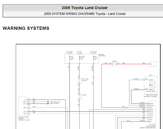Click the BLK/RED wire label at pin 9

coord(142,120)
